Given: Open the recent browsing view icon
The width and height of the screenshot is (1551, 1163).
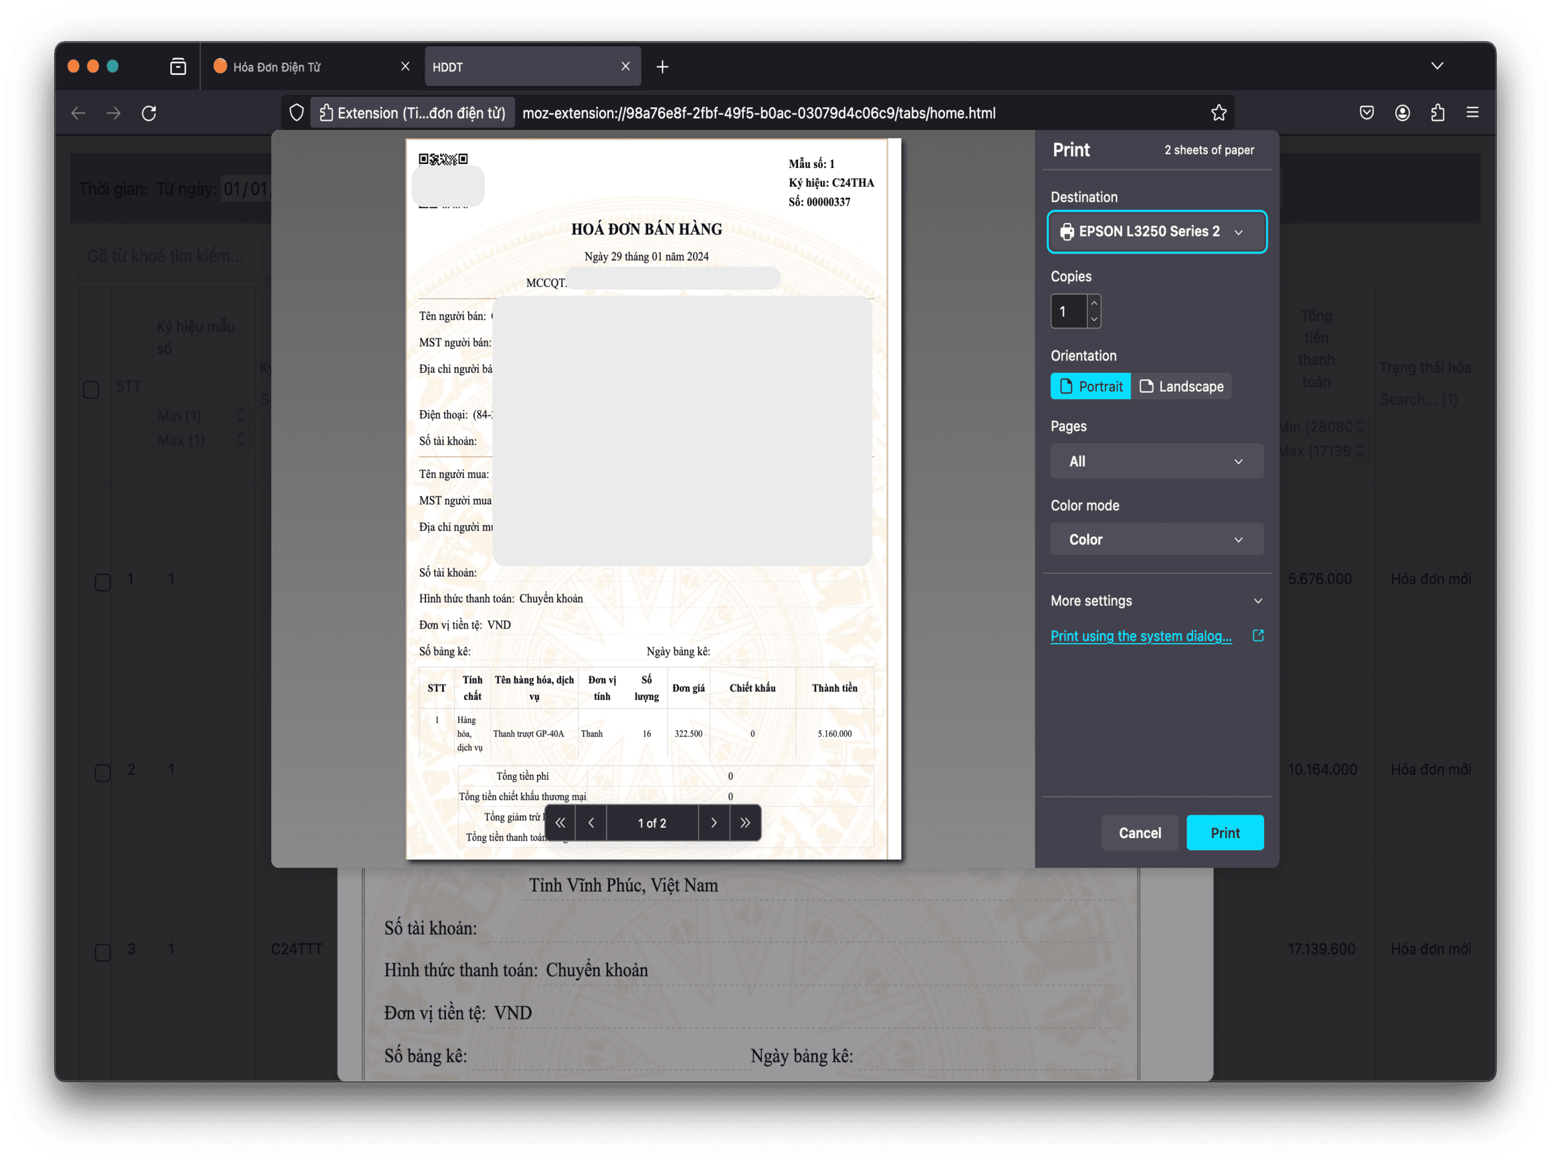Looking at the screenshot, I should pos(178,67).
